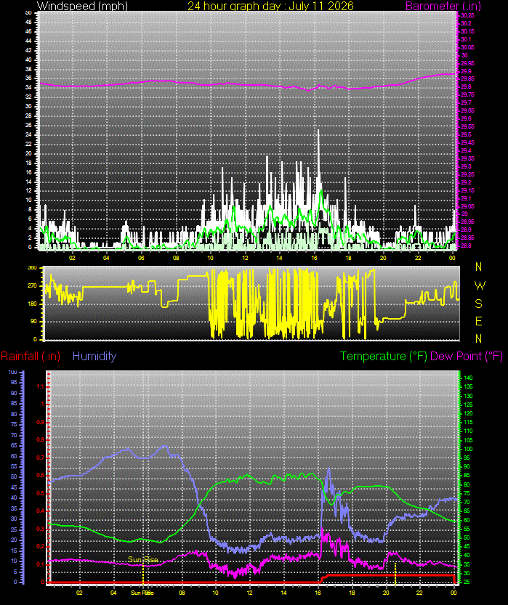Image resolution: width=508 pixels, height=605 pixels.
Task: Click the "30.25" barometer axis value
Action: [x=467, y=15]
